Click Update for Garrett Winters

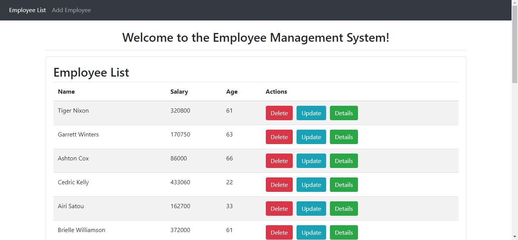coord(311,137)
